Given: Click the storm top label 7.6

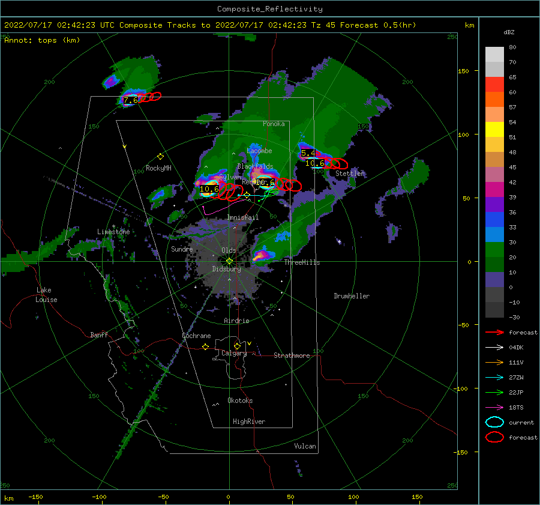Looking at the screenshot, I should (131, 100).
